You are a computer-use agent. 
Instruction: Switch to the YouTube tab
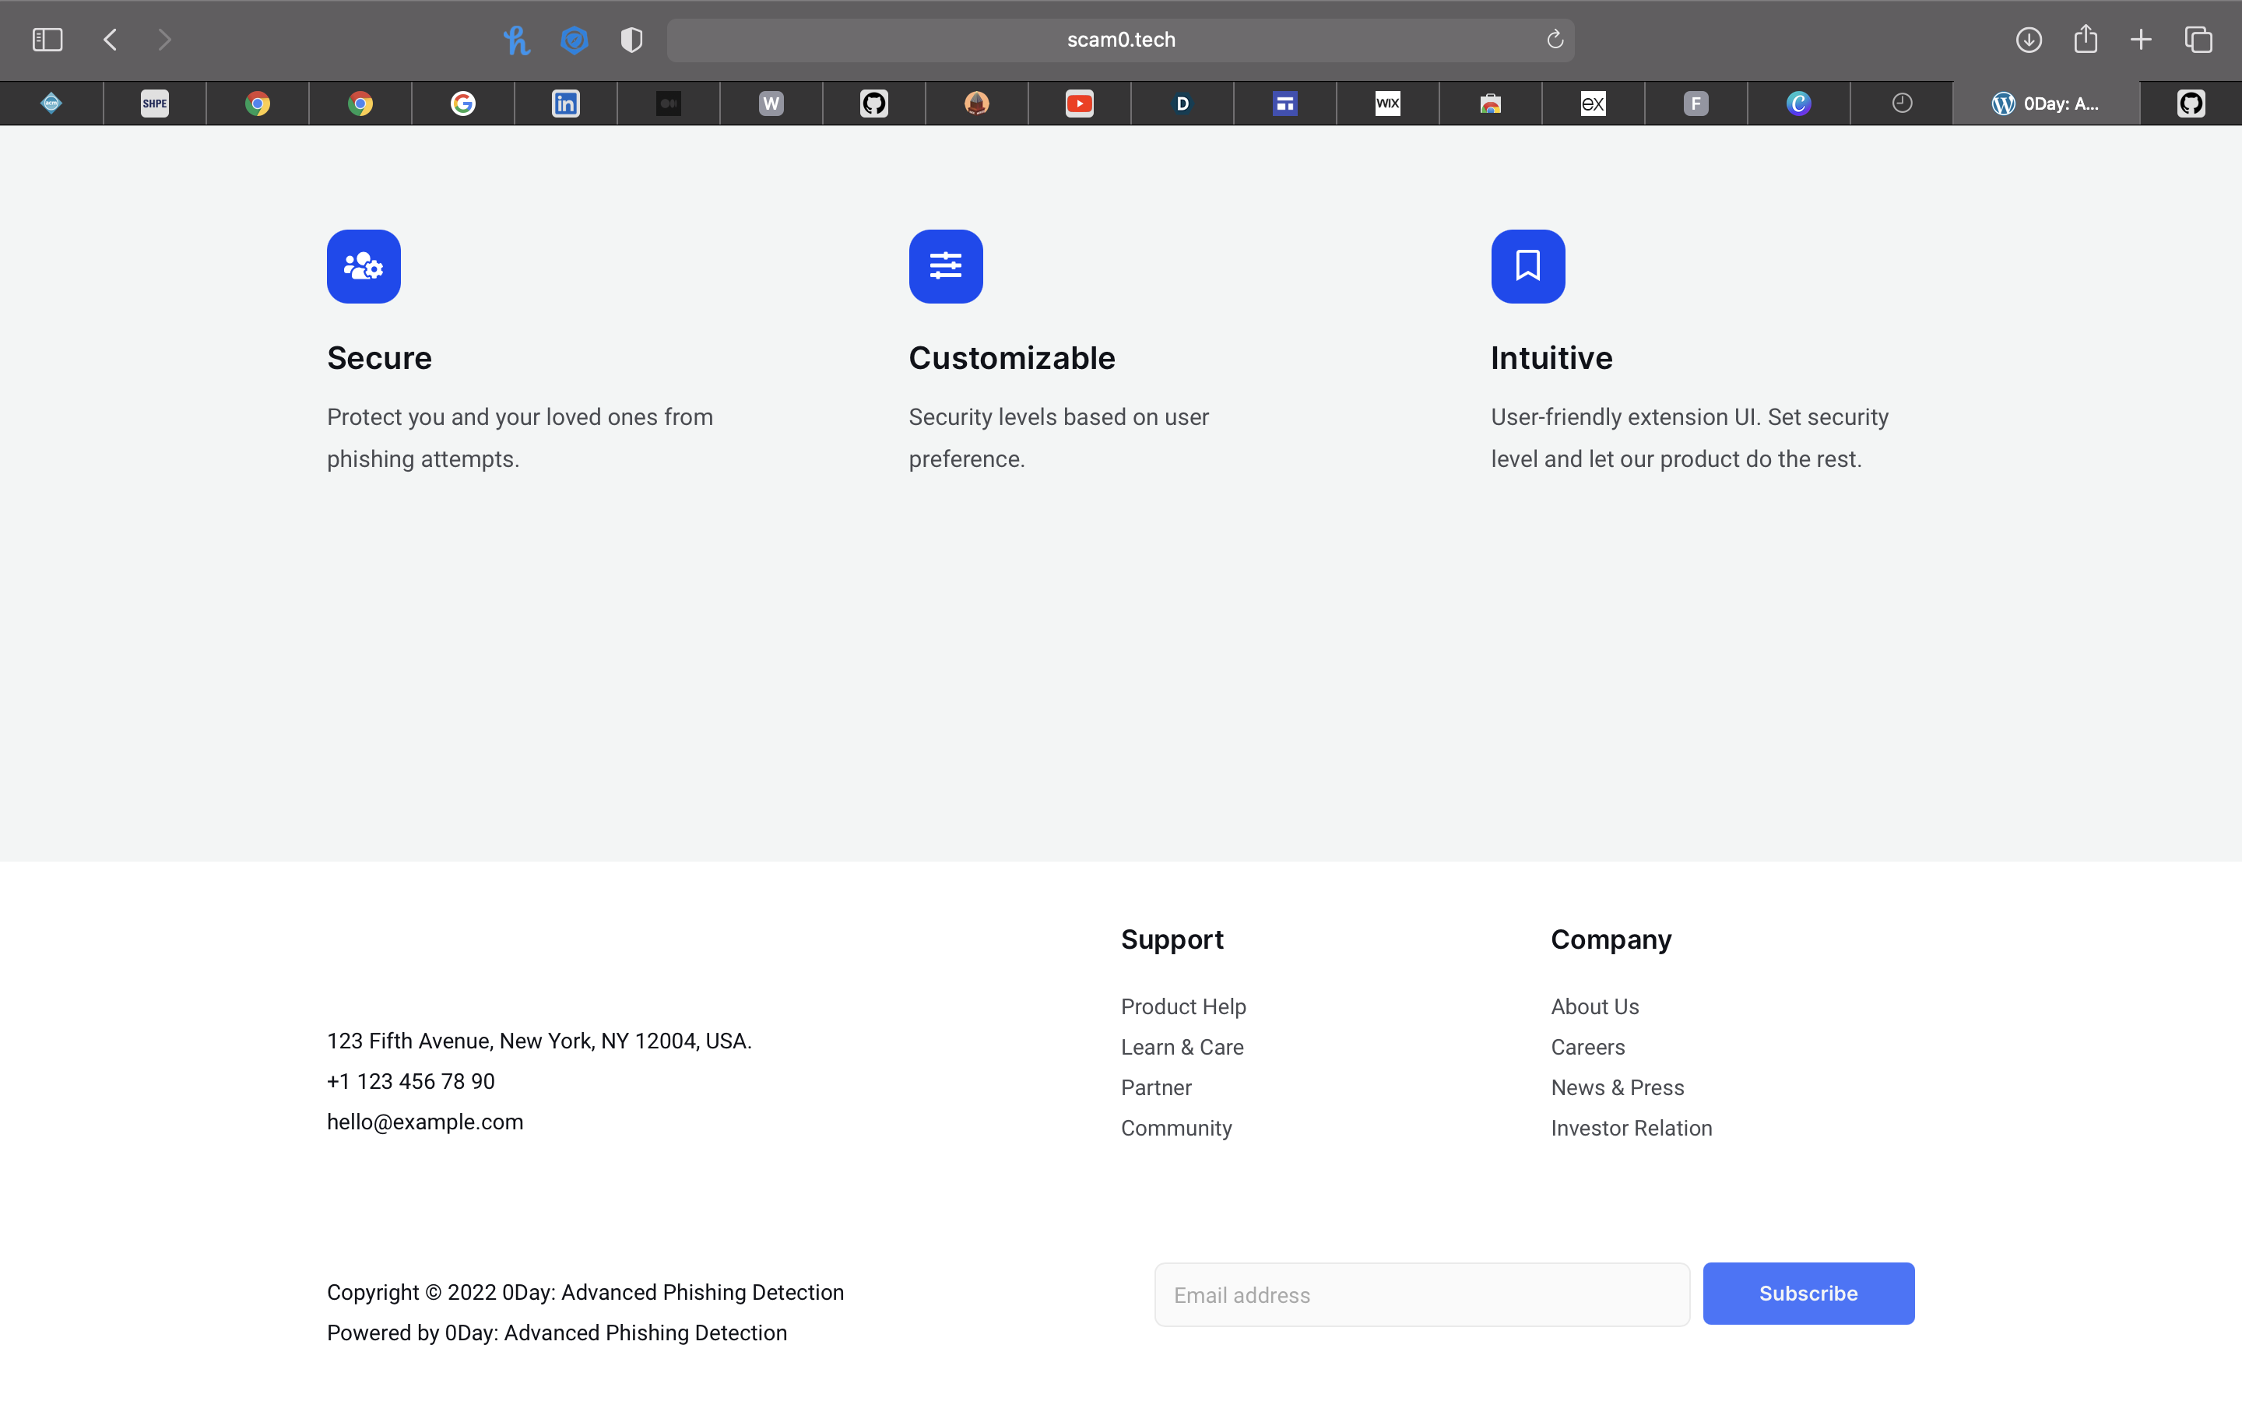point(1079,104)
